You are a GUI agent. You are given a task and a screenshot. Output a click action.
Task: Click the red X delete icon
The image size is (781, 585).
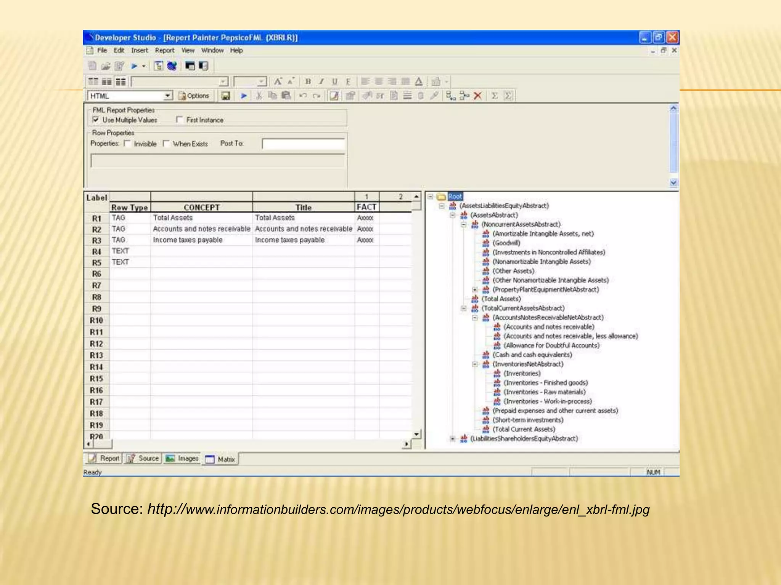click(x=477, y=96)
